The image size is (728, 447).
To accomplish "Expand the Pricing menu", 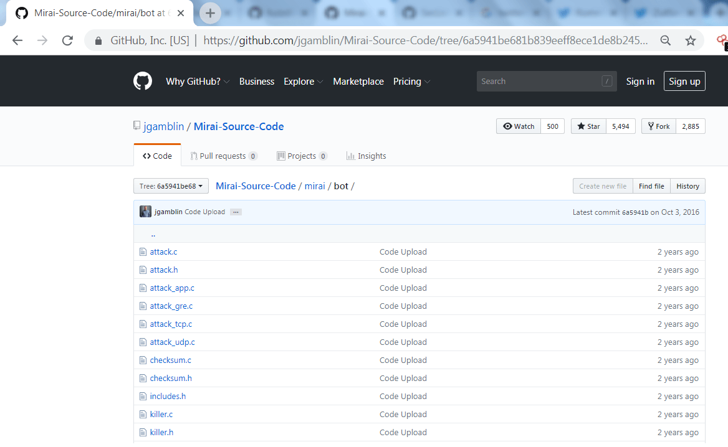I will pyautogui.click(x=411, y=82).
